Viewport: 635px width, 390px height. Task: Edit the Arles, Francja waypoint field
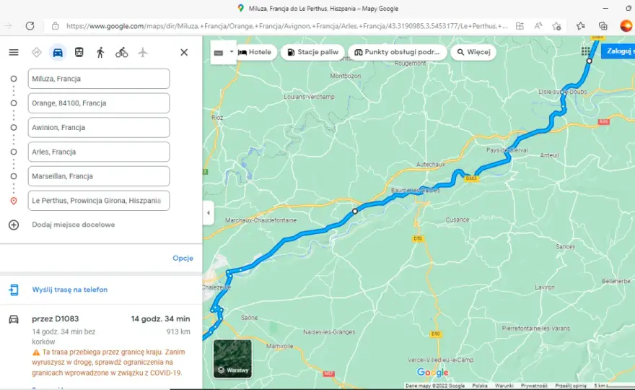coord(99,152)
